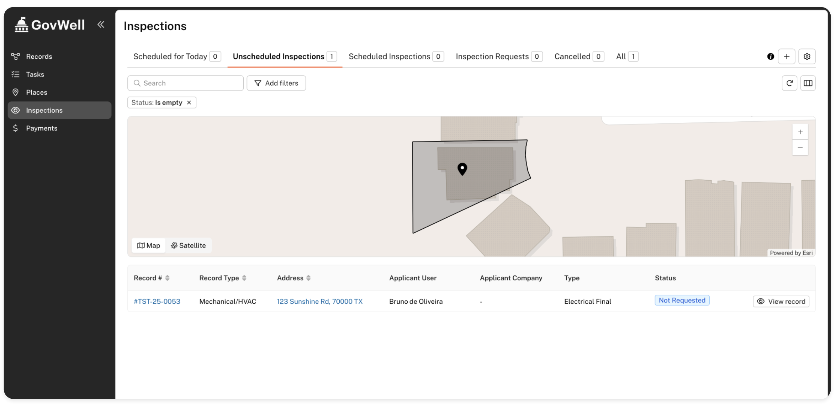Zoom in on the map

pos(800,132)
